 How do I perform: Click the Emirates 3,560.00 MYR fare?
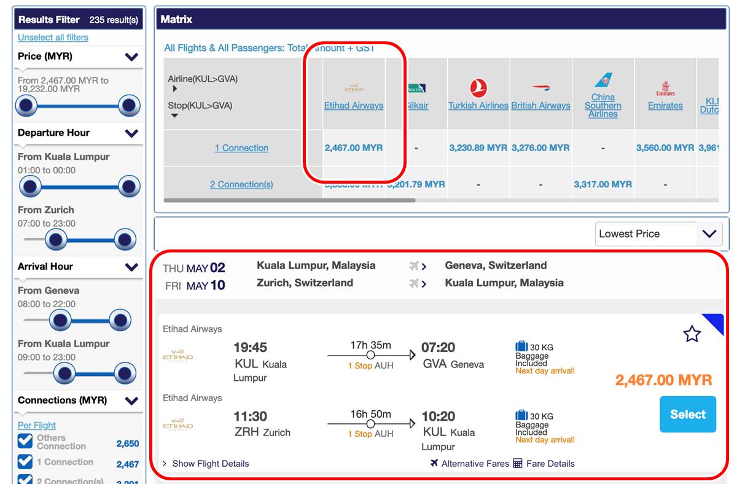(665, 148)
